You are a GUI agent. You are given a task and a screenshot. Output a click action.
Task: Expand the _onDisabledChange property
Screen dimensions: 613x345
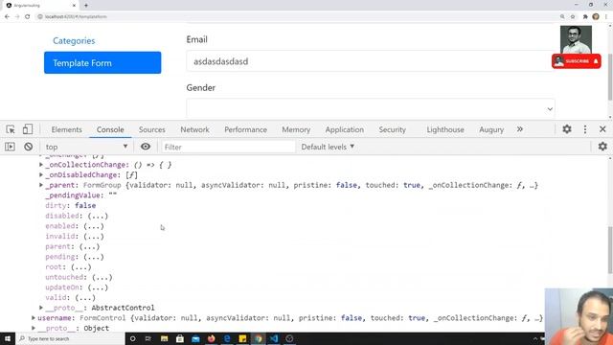[x=41, y=174]
